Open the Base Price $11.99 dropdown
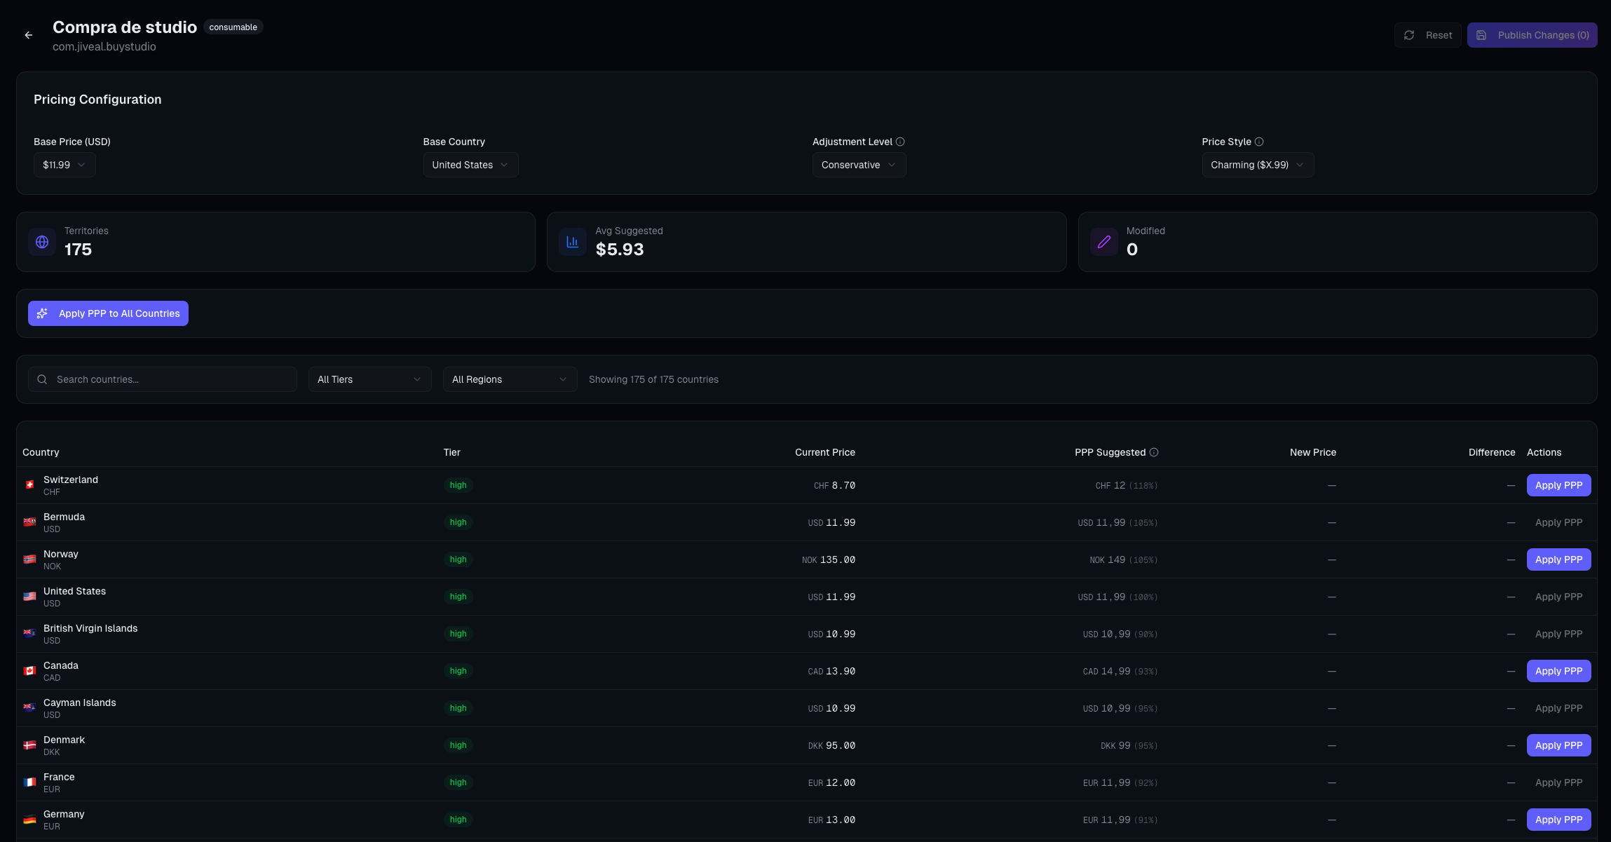Screen dimensions: 1611x842 [x=64, y=165]
